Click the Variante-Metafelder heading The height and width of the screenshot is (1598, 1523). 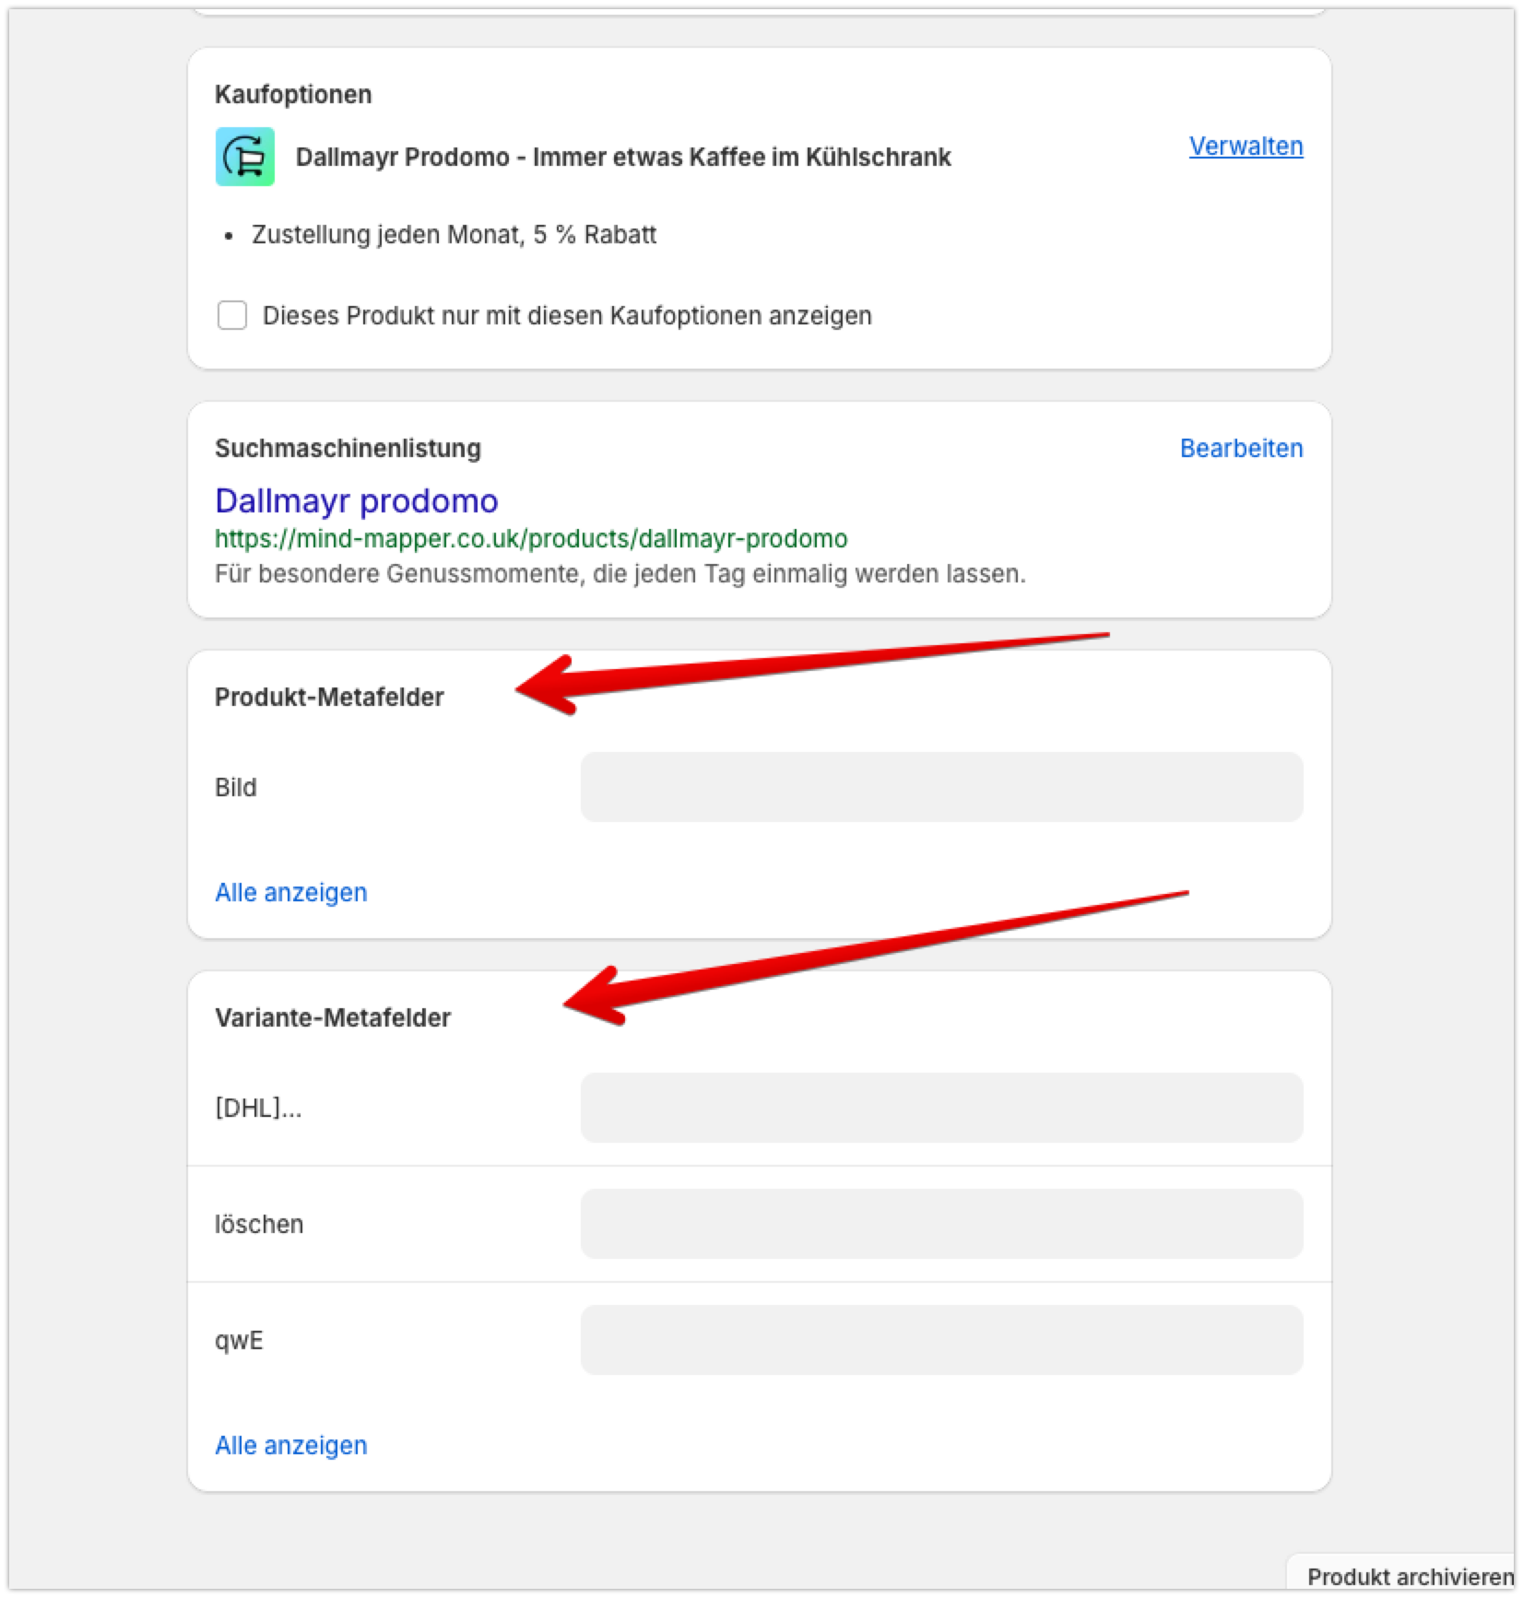(333, 1018)
